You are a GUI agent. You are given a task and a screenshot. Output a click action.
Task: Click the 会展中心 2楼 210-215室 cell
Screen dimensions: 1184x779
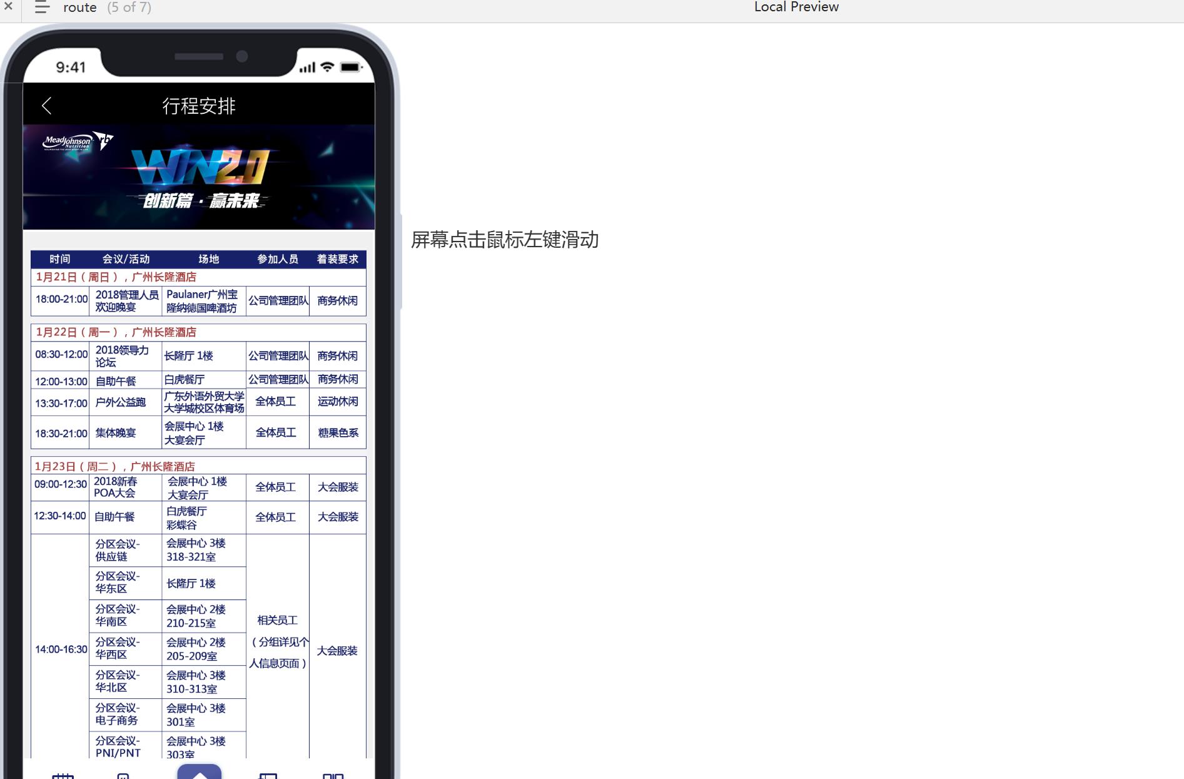(x=204, y=616)
